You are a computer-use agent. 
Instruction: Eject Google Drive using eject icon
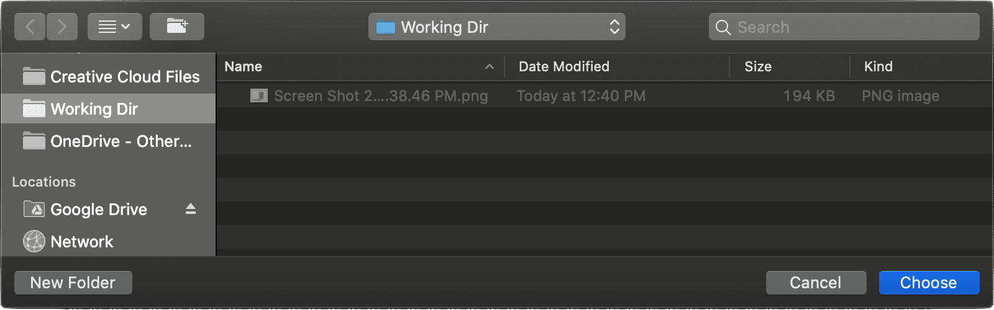(x=191, y=210)
